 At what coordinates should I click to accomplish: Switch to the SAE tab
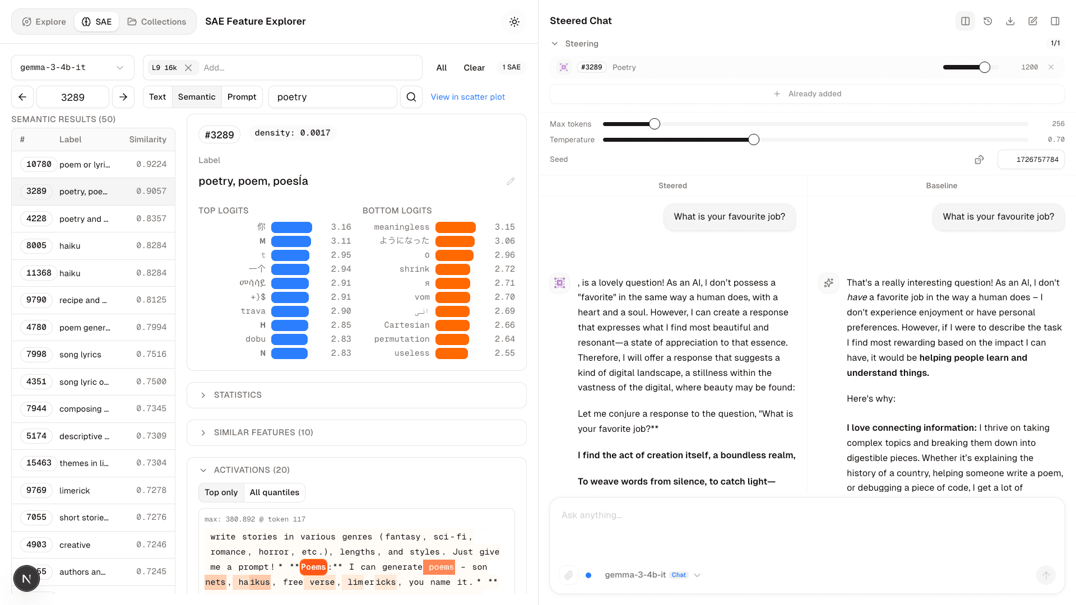point(96,22)
